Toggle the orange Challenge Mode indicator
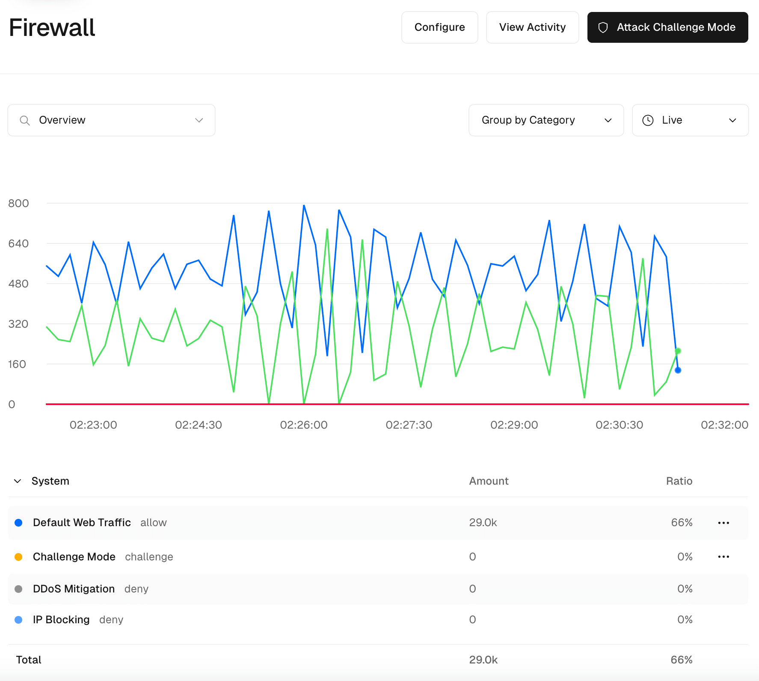Image resolution: width=759 pixels, height=681 pixels. click(18, 557)
